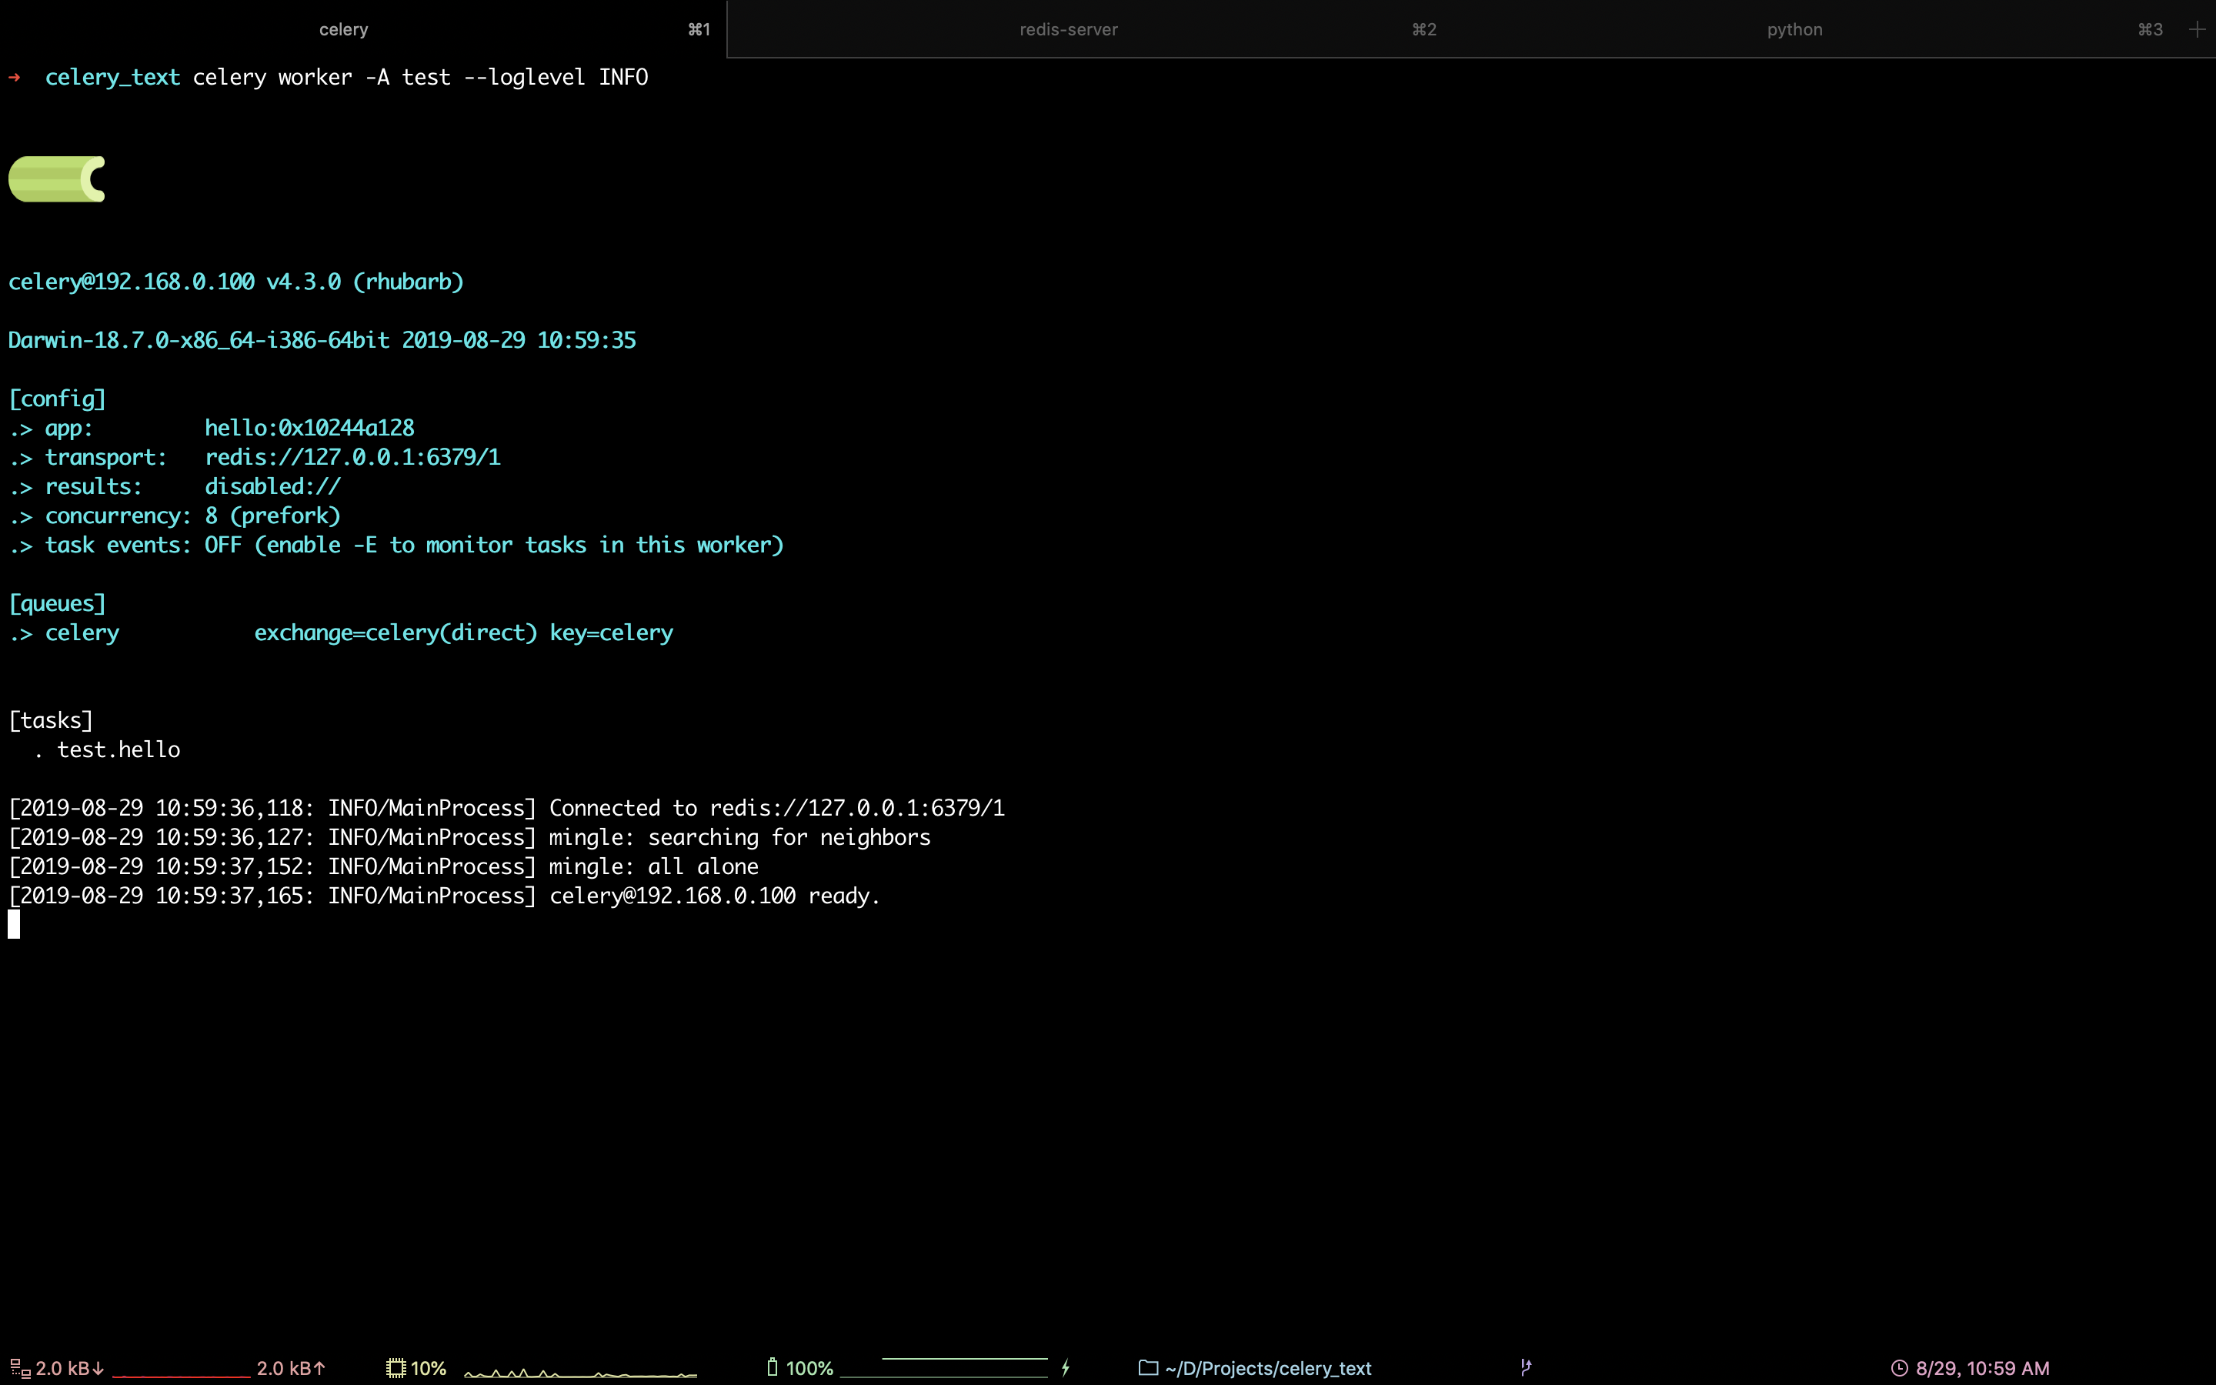Click the celery_text directory in the prompt
The image size is (2216, 1385).
click(x=112, y=78)
